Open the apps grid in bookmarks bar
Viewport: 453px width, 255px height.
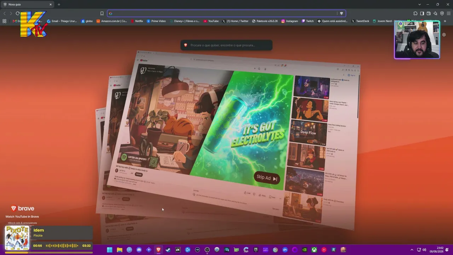pyautogui.click(x=4, y=21)
